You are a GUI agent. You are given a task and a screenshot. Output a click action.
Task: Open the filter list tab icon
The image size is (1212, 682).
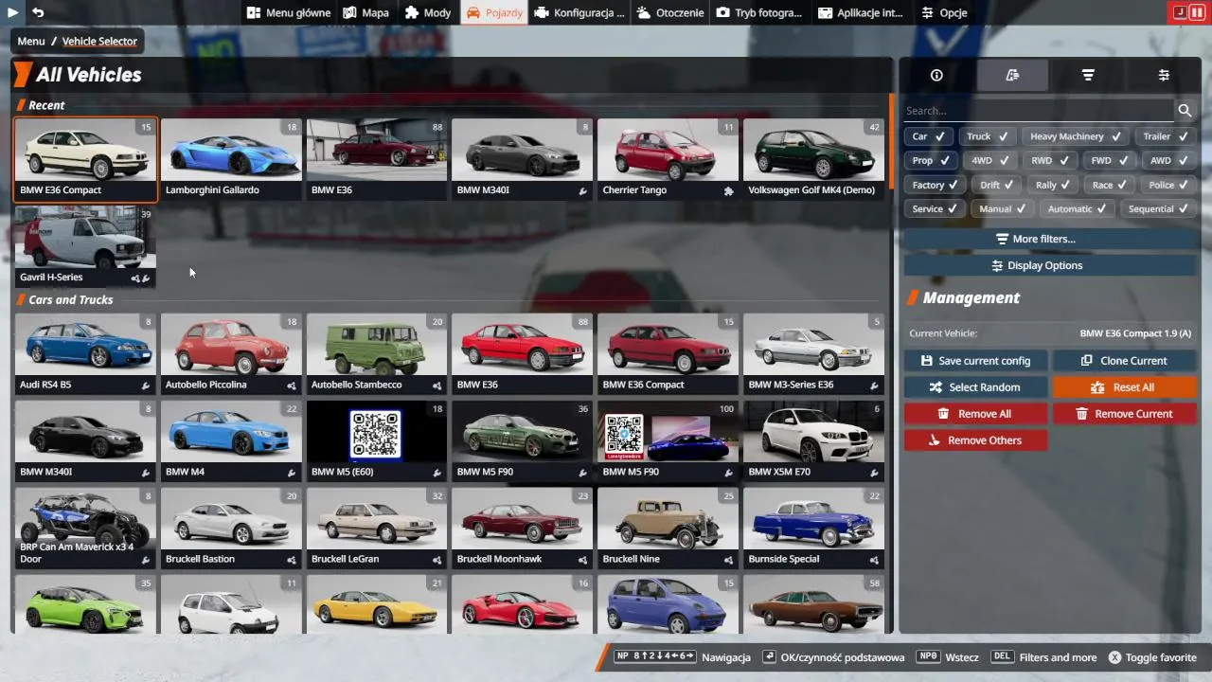(1088, 75)
